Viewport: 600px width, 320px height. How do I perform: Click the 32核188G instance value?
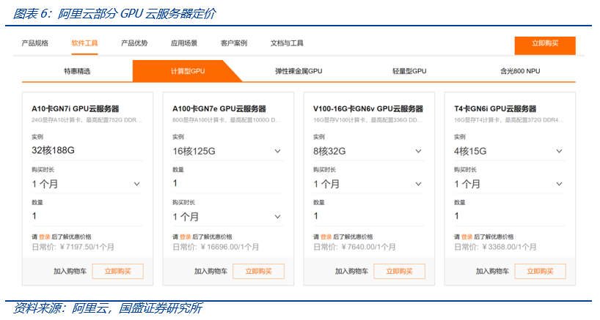(54, 150)
